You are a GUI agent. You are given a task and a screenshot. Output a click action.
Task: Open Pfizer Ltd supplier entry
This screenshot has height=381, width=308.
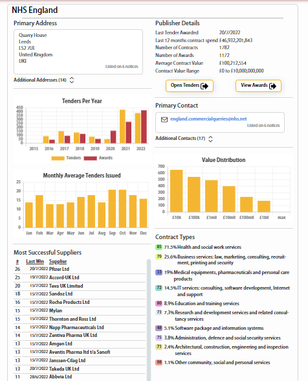click(x=60, y=270)
